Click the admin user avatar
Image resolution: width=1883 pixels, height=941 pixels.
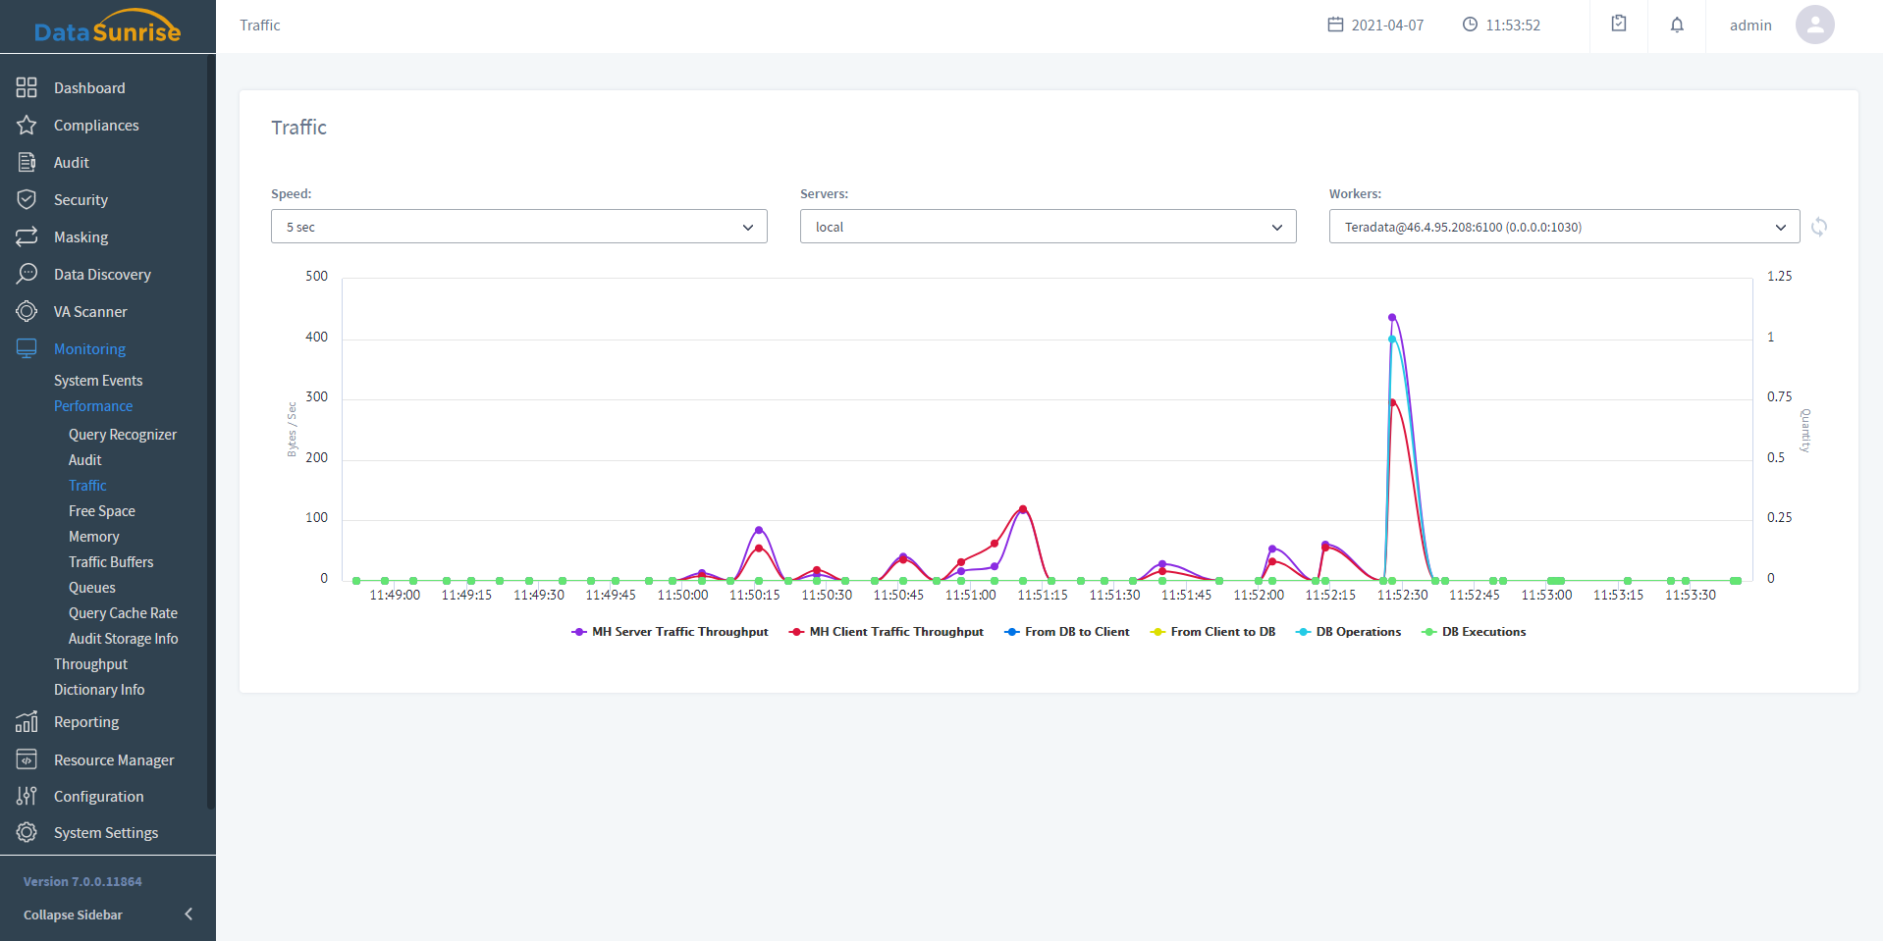[1814, 25]
